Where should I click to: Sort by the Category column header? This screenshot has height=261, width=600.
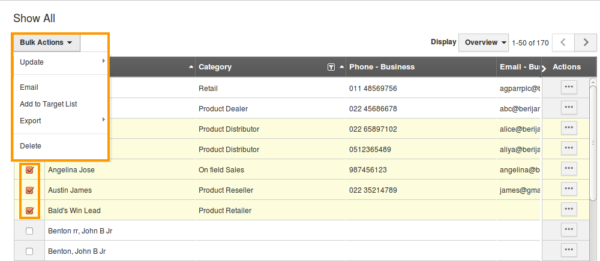[215, 67]
